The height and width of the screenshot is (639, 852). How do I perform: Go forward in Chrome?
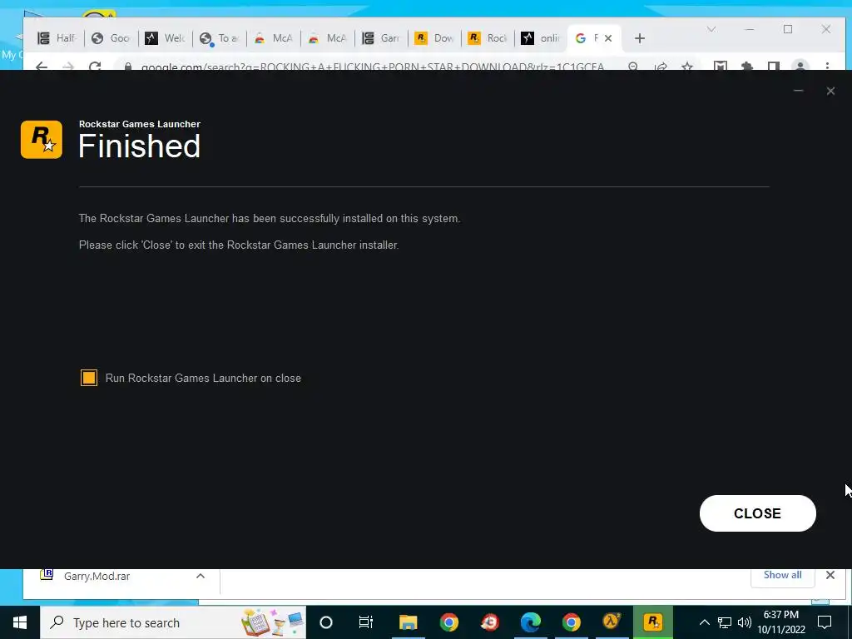68,67
